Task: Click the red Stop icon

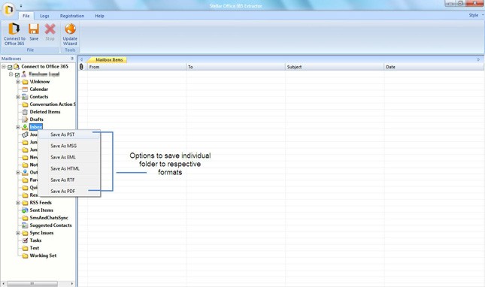Action: pos(50,29)
